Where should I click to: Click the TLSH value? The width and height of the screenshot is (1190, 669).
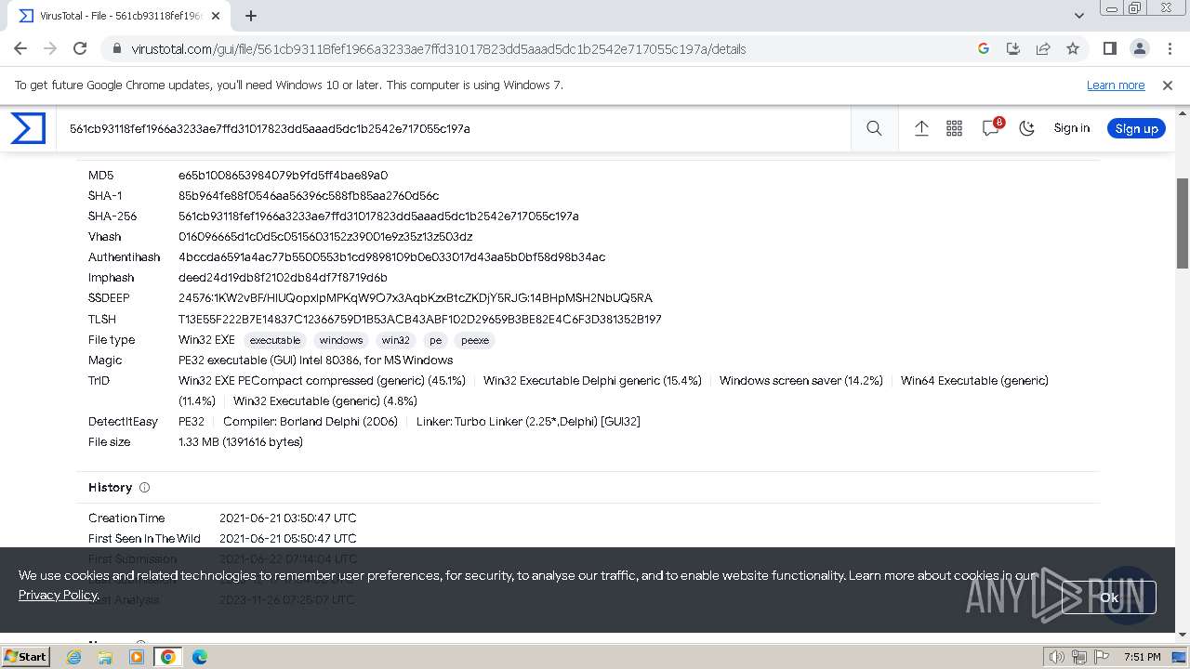420,319
